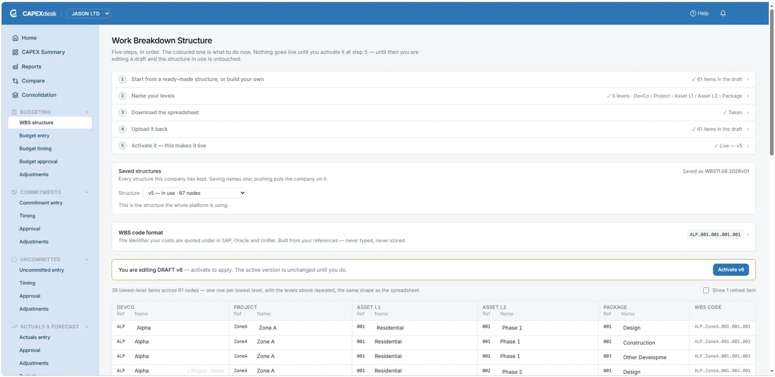775x377 pixels.
Task: Select Uncommitted entry in sidebar
Action: tap(41, 270)
